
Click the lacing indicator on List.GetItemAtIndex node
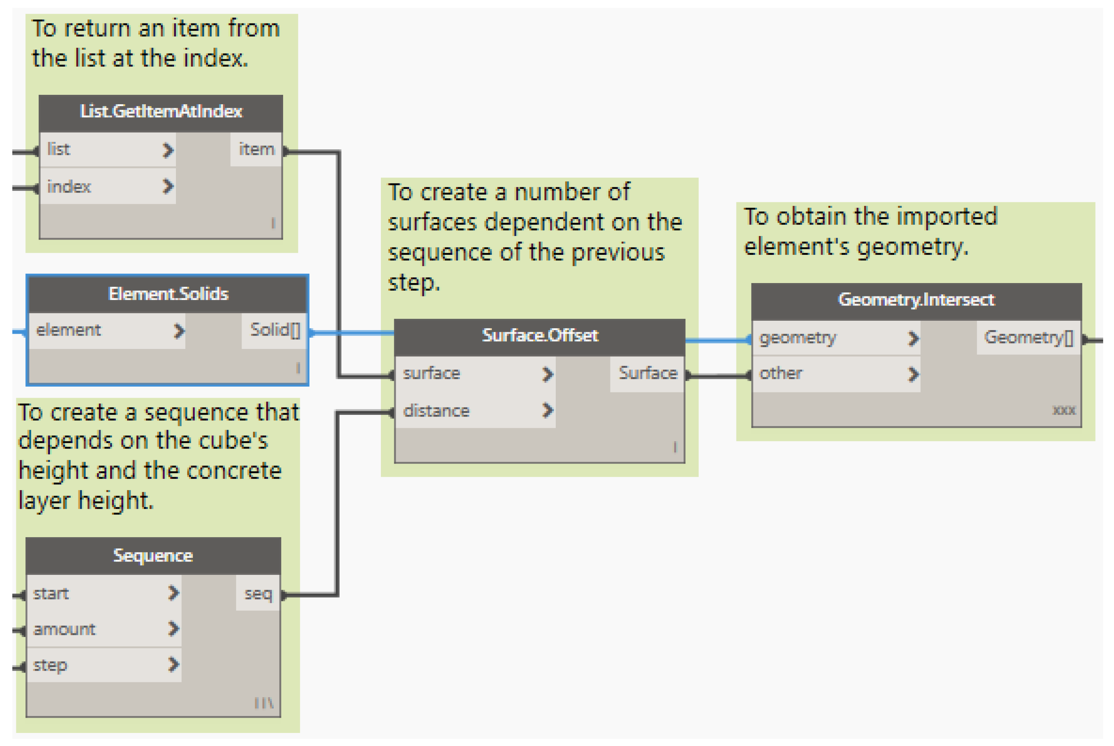(273, 223)
